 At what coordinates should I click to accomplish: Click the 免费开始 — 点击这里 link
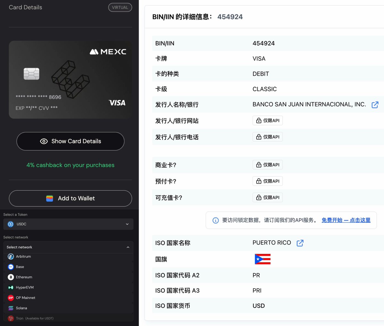[x=346, y=220]
